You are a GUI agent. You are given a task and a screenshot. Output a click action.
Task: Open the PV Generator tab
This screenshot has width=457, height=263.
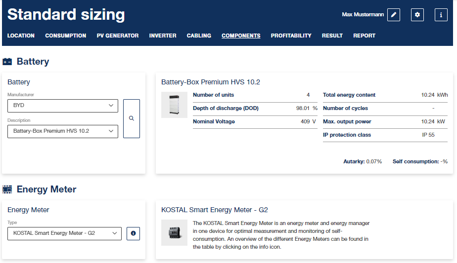coord(117,36)
